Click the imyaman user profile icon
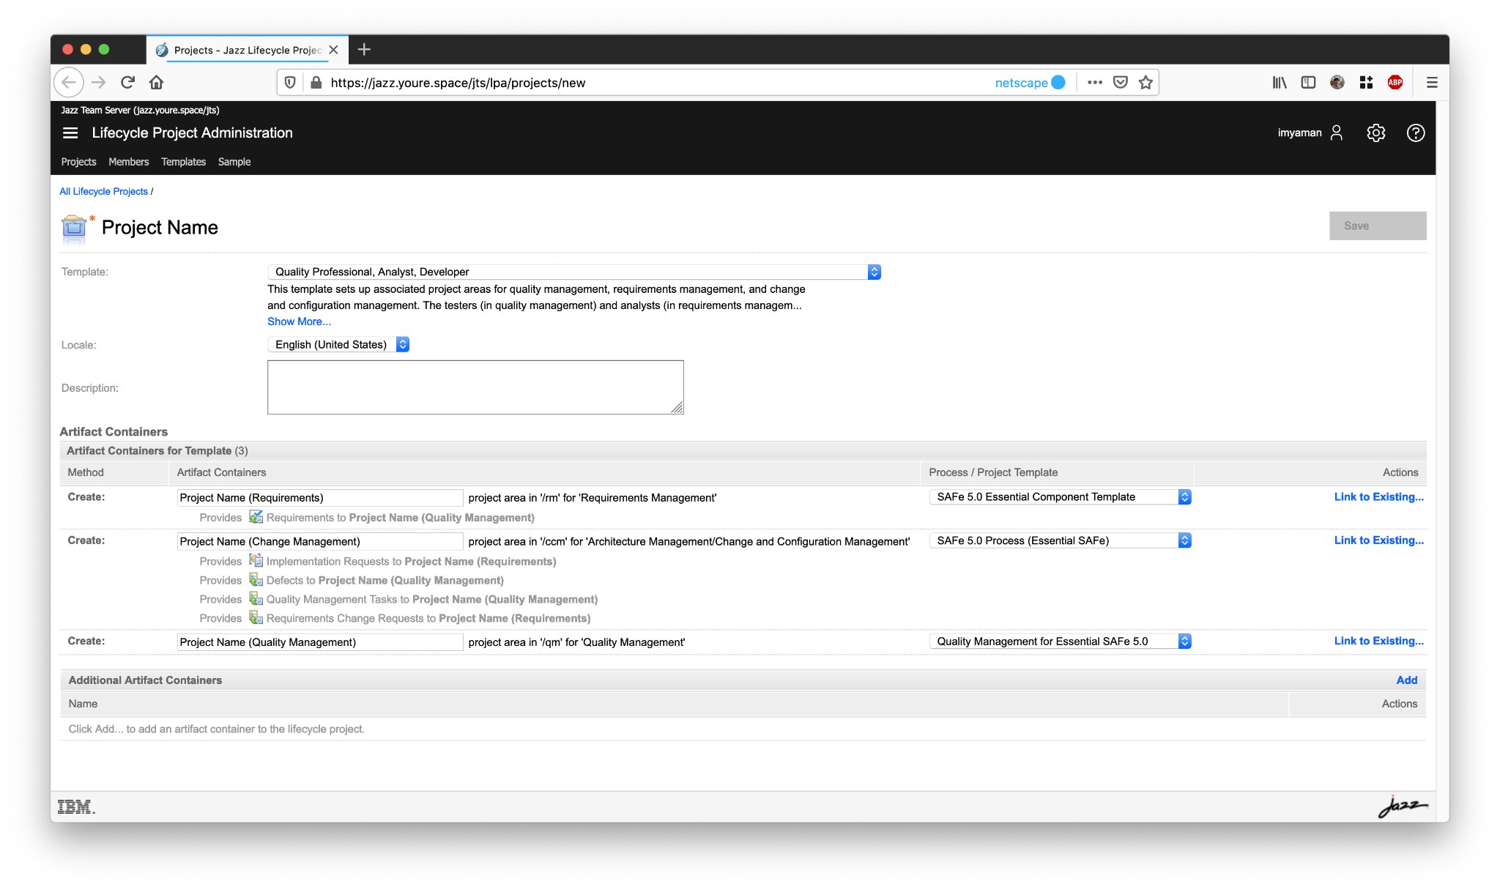Screen dimensions: 1500x889 click(x=1337, y=133)
